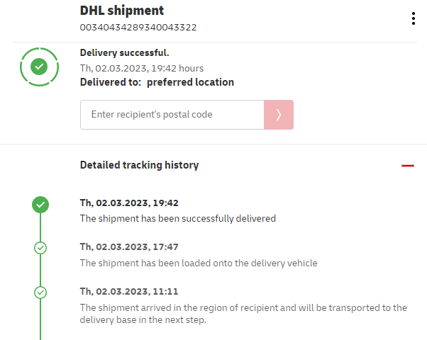Click the large green delivery successful checkmark
The image size is (427, 340).
click(x=40, y=67)
